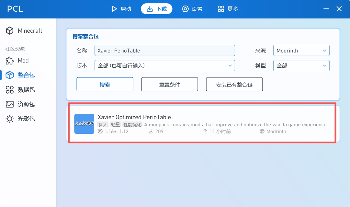Image resolution: width=350 pixels, height=207 pixels.
Task: Click the version text 1.16+, 1.12
Action: (117, 132)
